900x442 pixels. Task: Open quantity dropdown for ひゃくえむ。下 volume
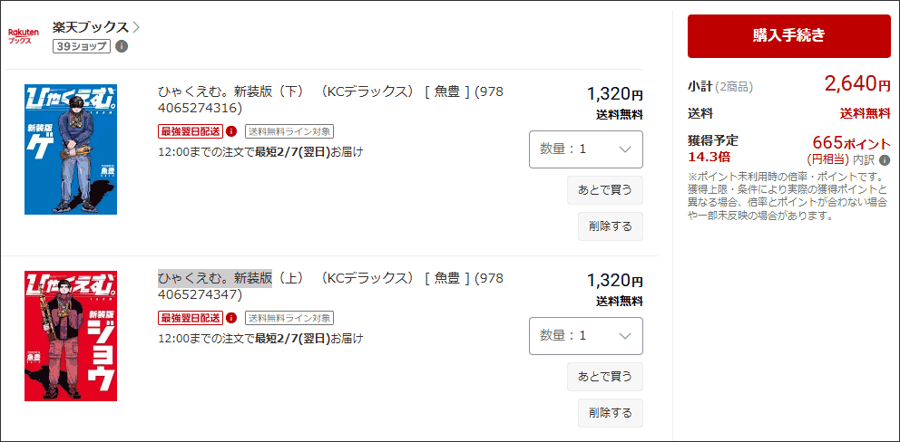tap(585, 149)
